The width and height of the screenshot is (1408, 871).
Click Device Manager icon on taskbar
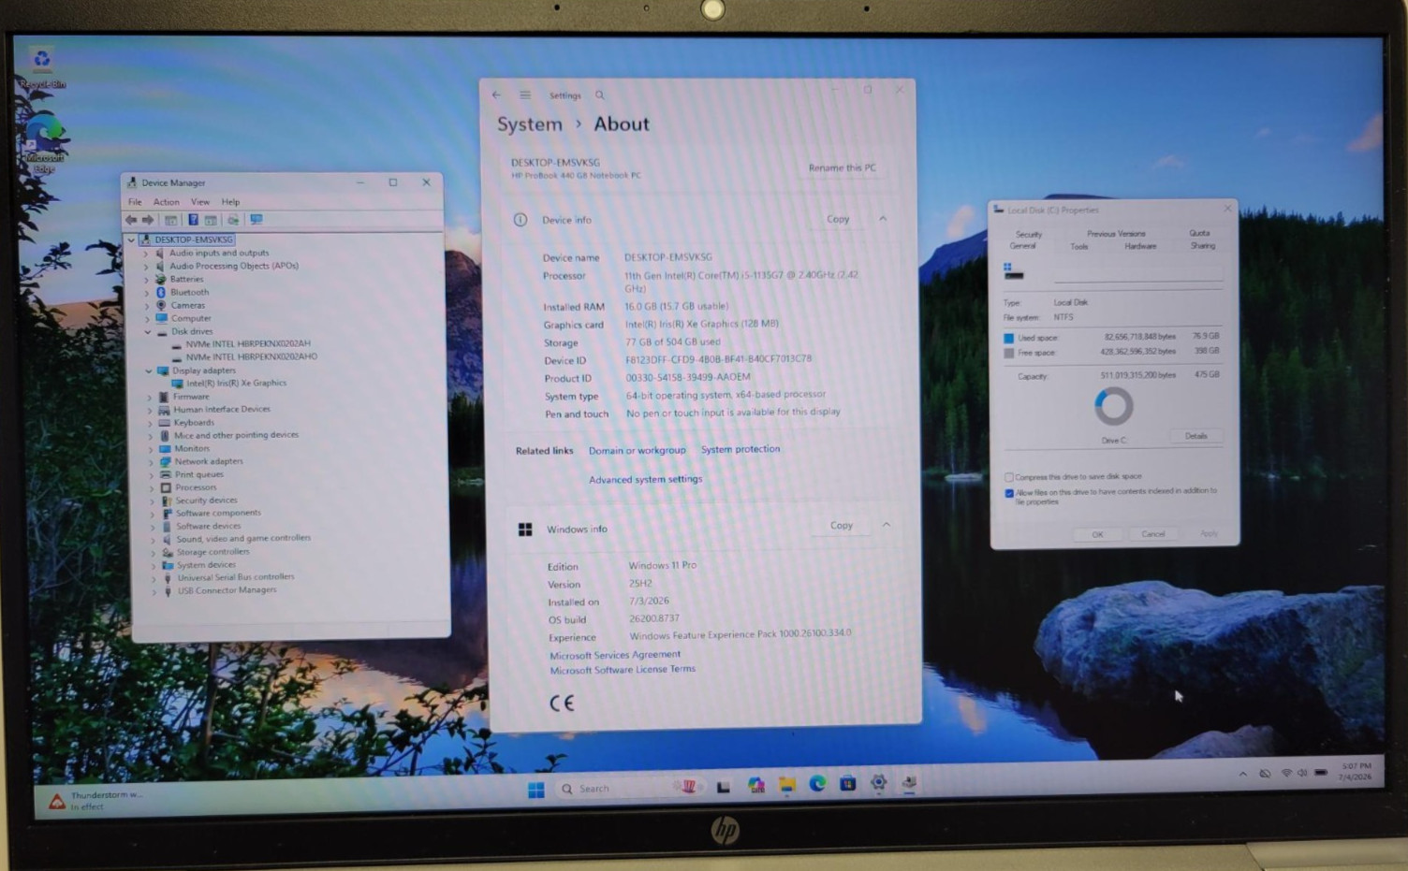[909, 783]
